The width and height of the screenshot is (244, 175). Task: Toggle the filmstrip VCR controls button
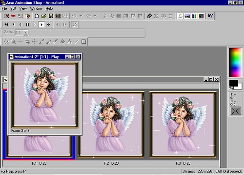coord(201,16)
